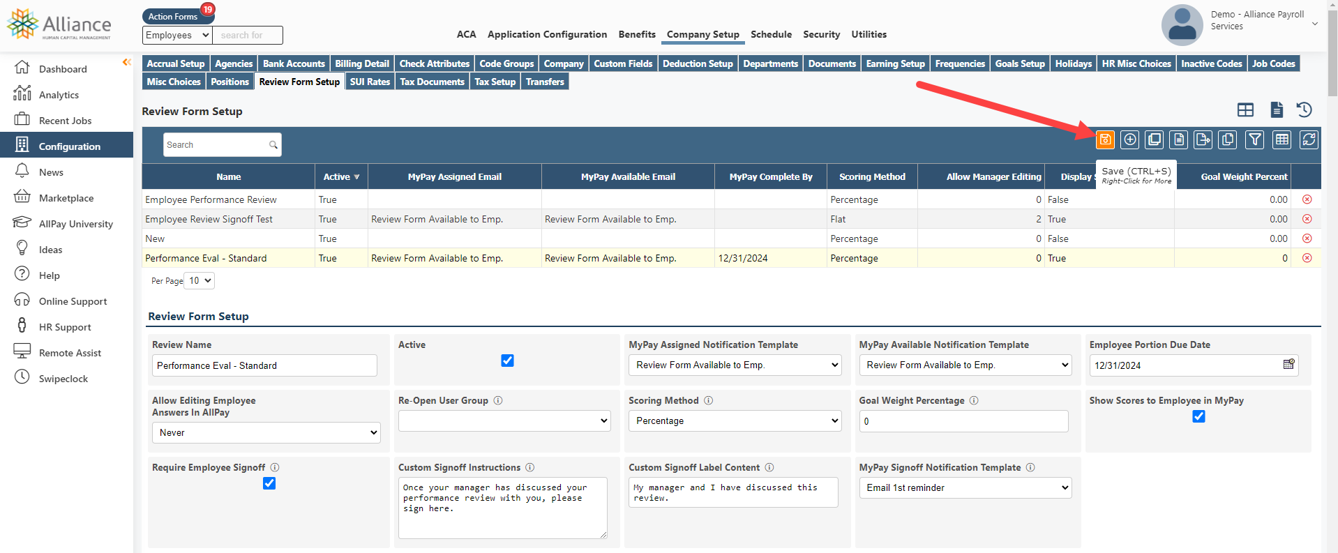Delete the Employee Performance Review row
Image resolution: width=1338 pixels, height=553 pixels.
[1307, 199]
